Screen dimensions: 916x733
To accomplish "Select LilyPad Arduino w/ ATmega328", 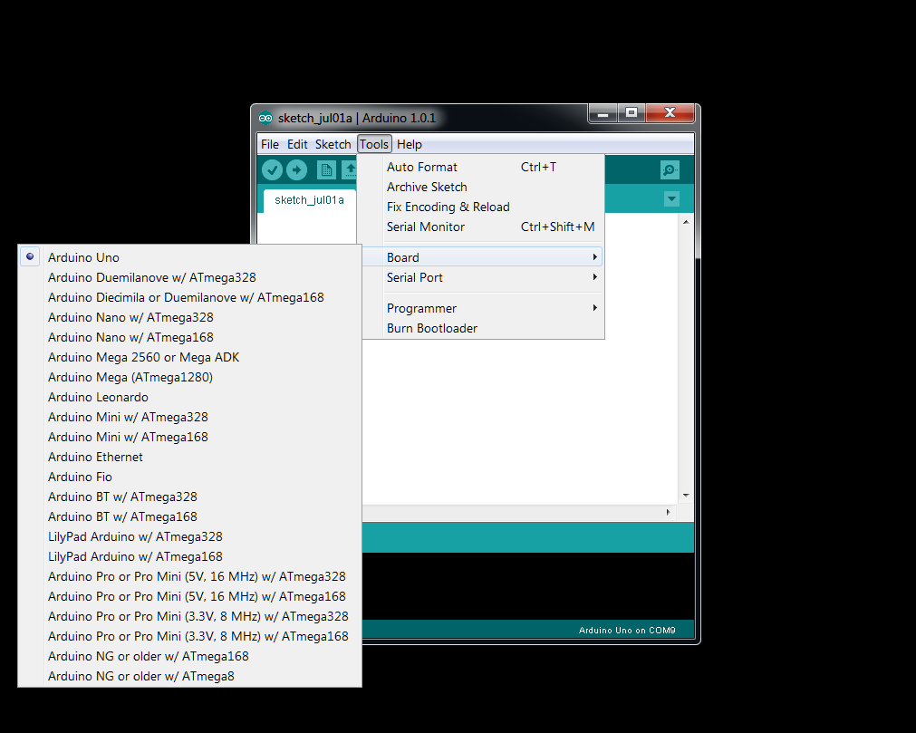I will pyautogui.click(x=190, y=536).
